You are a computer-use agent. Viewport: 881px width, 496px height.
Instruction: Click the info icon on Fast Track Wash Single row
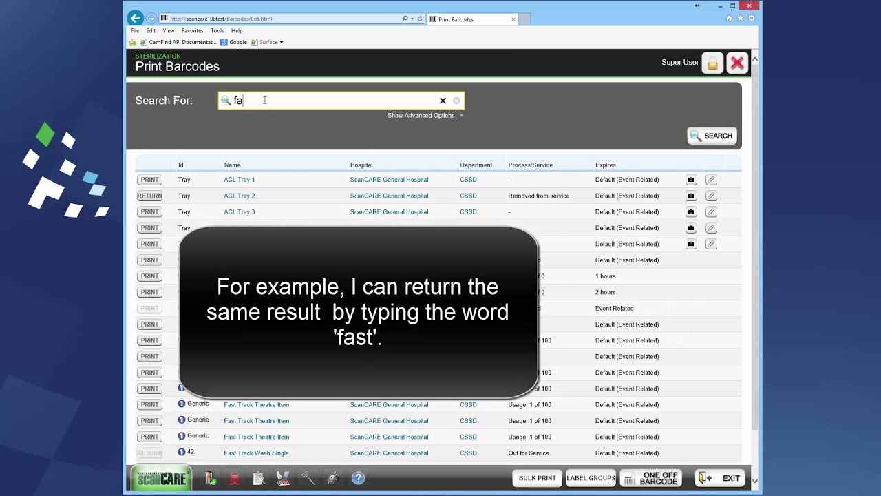[182, 452]
